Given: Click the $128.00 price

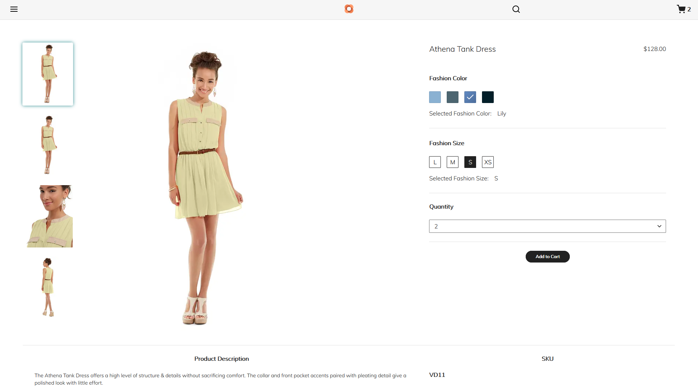Looking at the screenshot, I should (x=655, y=49).
